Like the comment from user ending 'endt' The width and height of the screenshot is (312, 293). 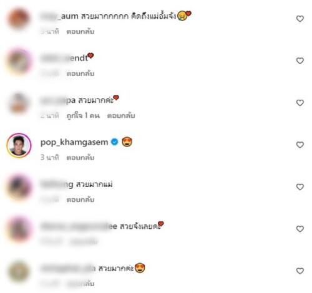point(300,61)
